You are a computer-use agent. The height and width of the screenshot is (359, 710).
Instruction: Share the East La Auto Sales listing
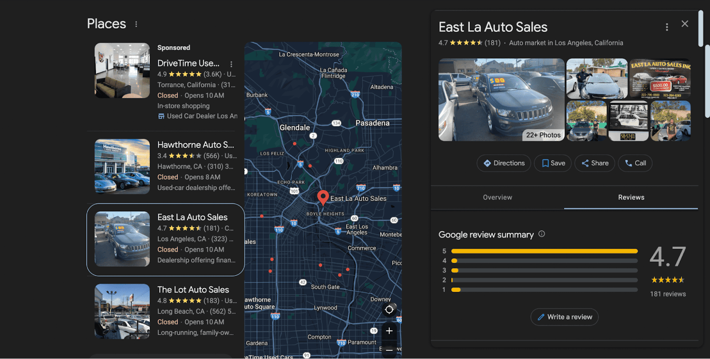tap(595, 163)
